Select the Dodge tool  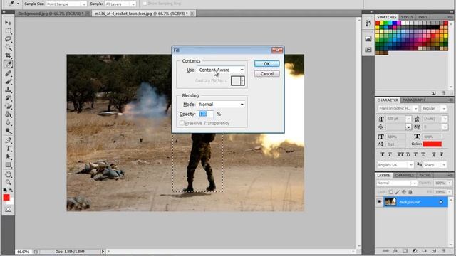click(8, 131)
